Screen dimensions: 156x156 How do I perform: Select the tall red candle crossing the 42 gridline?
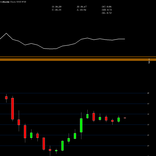pos(12,109)
